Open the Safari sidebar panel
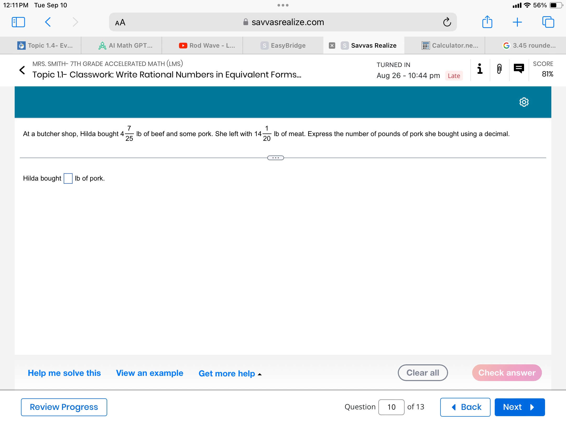 pos(18,22)
